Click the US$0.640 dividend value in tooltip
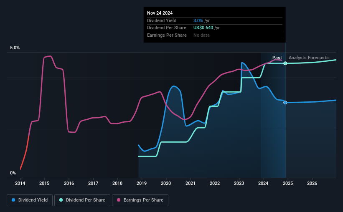This screenshot has height=212, width=343. (x=203, y=28)
